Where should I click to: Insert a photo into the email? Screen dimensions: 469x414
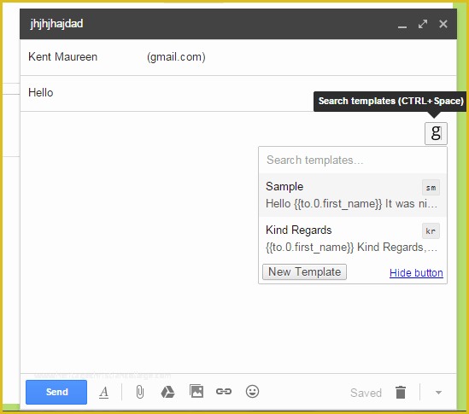click(196, 391)
